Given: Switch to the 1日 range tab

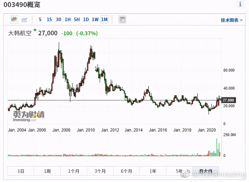Looking at the screenshot, I should 21,171.
